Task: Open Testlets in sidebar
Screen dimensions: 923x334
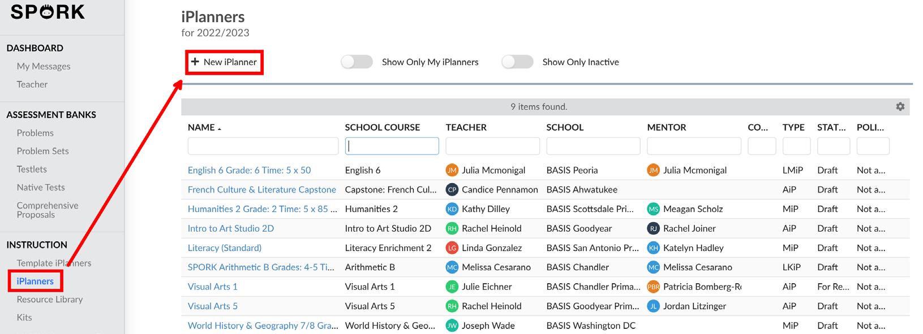Action: click(x=32, y=169)
